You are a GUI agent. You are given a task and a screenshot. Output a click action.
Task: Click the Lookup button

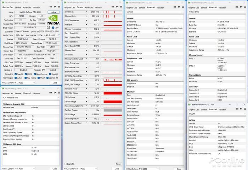click(x=53, y=12)
